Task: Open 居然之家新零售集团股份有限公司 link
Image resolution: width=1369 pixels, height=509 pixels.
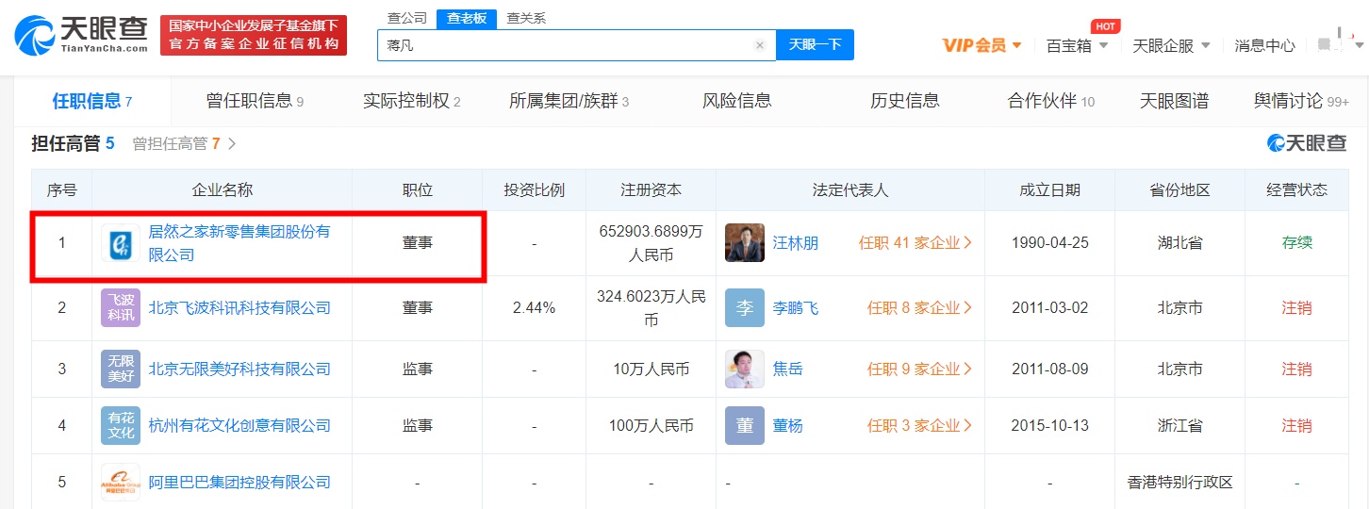Action: click(239, 243)
